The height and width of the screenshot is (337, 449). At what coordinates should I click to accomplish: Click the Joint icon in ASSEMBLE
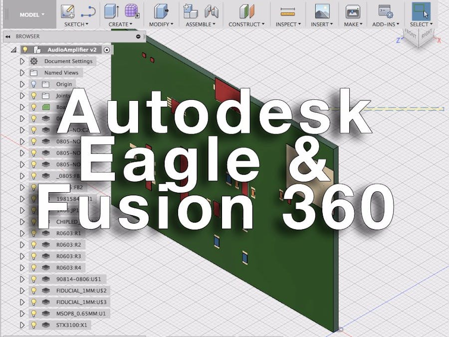212,12
